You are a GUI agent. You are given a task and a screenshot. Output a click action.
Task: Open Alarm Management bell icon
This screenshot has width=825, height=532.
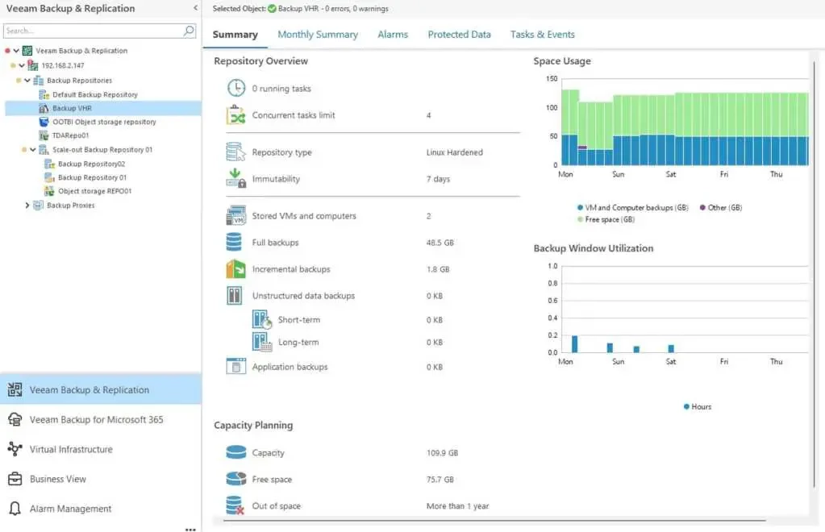coord(15,509)
